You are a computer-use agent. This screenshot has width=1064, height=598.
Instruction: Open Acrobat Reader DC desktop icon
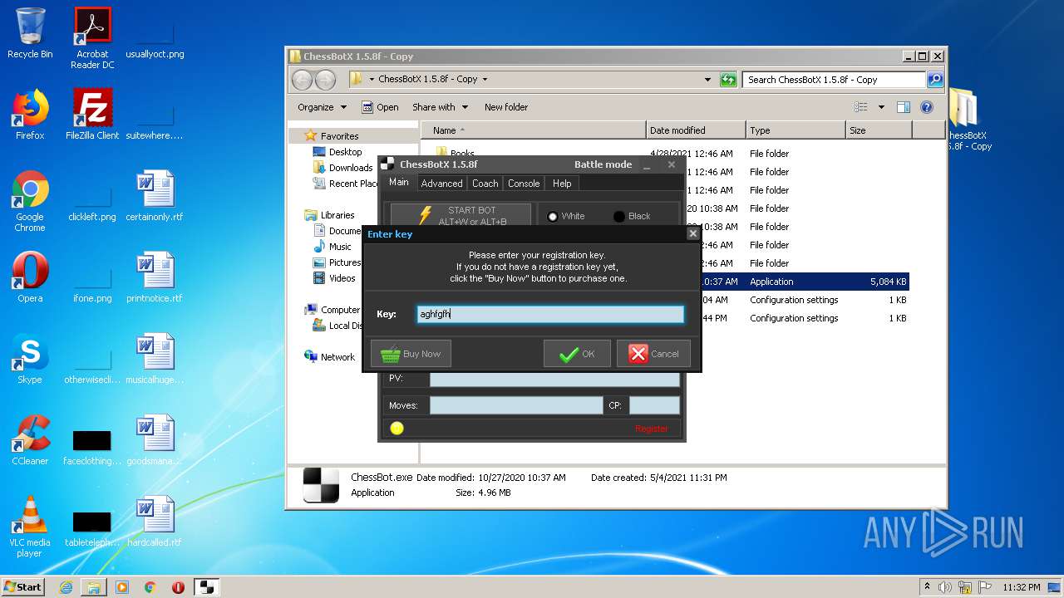(x=92, y=38)
